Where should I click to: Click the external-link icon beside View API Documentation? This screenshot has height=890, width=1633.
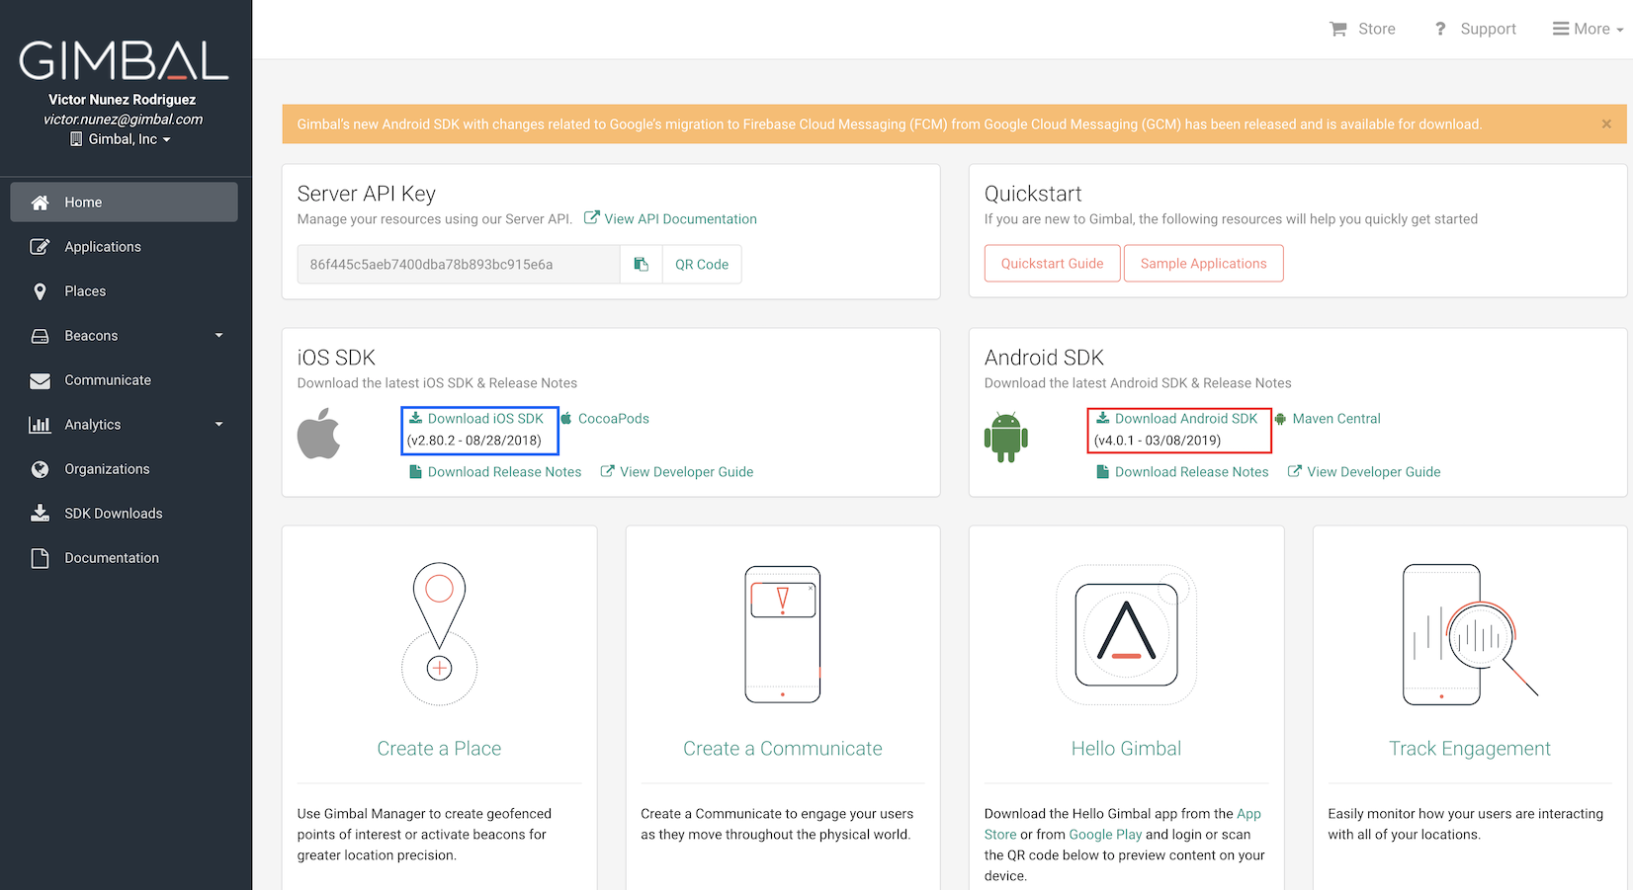tap(591, 218)
